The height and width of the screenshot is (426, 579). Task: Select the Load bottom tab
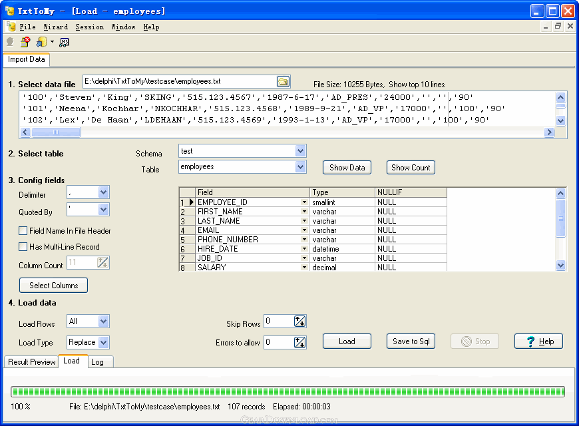(x=72, y=361)
